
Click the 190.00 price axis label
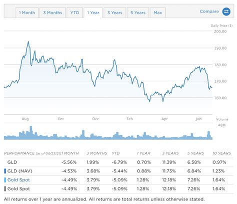pyautogui.click(x=220, y=48)
